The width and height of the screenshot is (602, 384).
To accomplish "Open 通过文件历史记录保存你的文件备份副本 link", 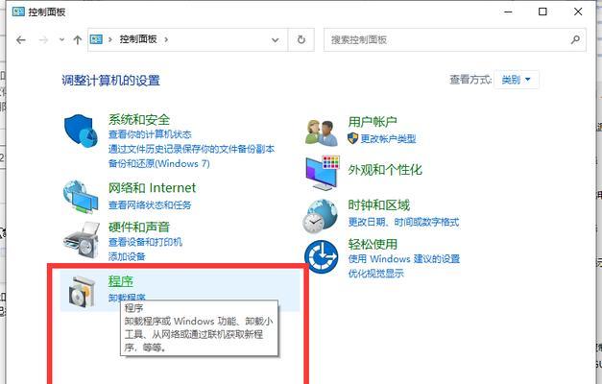I will (191, 149).
